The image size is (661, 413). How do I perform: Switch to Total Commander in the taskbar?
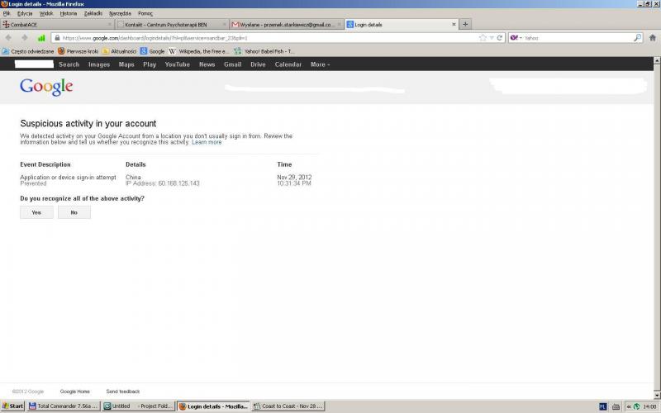coord(64,406)
